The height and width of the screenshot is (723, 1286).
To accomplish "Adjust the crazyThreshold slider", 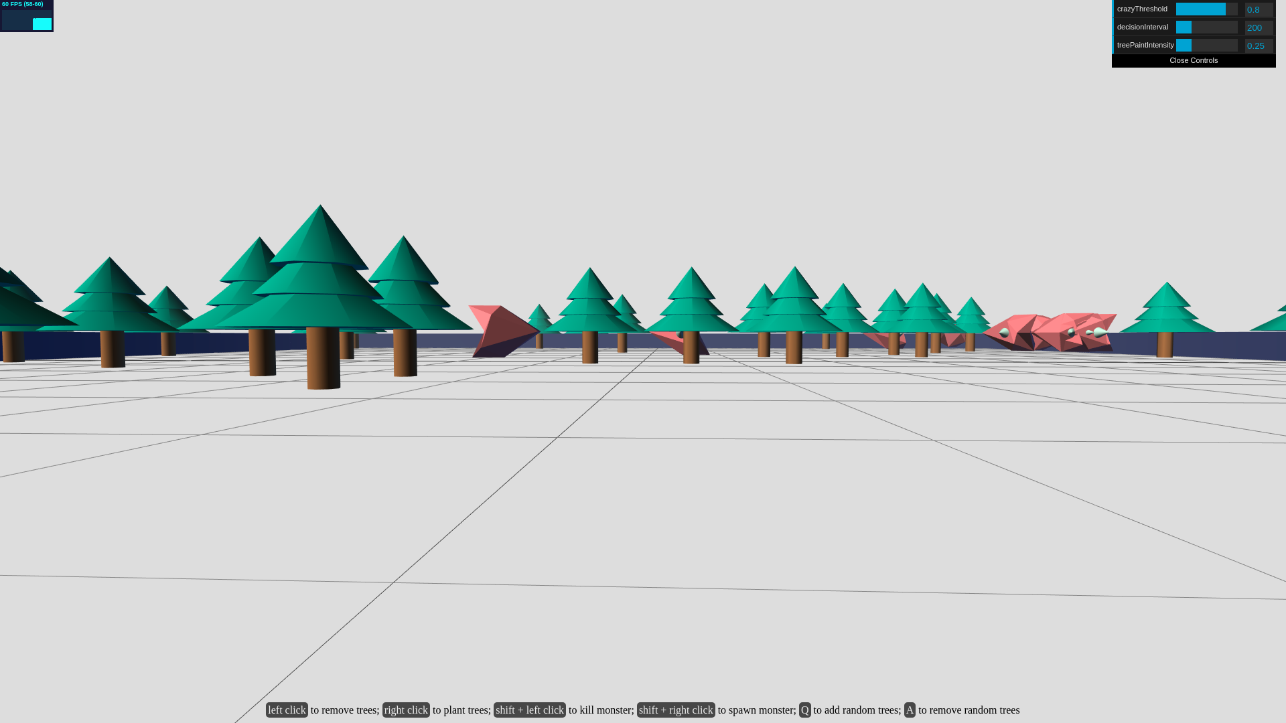I will pyautogui.click(x=1206, y=9).
